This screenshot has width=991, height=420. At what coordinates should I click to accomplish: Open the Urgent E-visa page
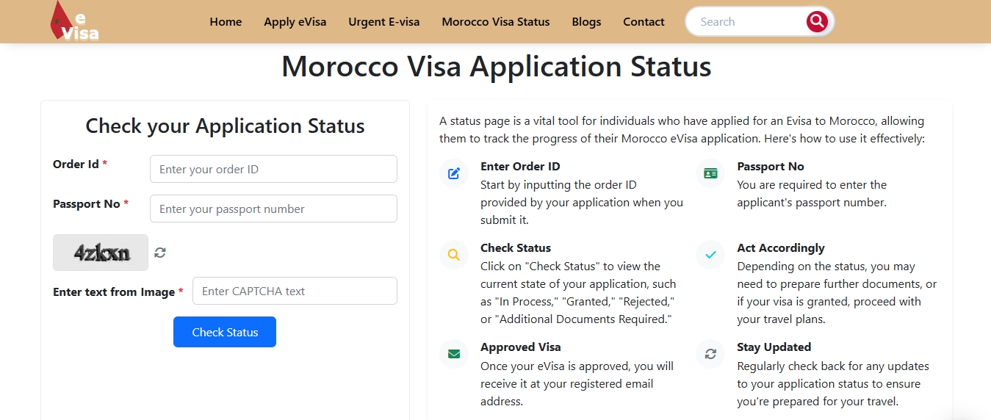pyautogui.click(x=384, y=22)
